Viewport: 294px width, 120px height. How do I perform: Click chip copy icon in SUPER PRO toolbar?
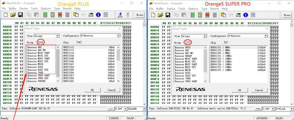(223, 15)
